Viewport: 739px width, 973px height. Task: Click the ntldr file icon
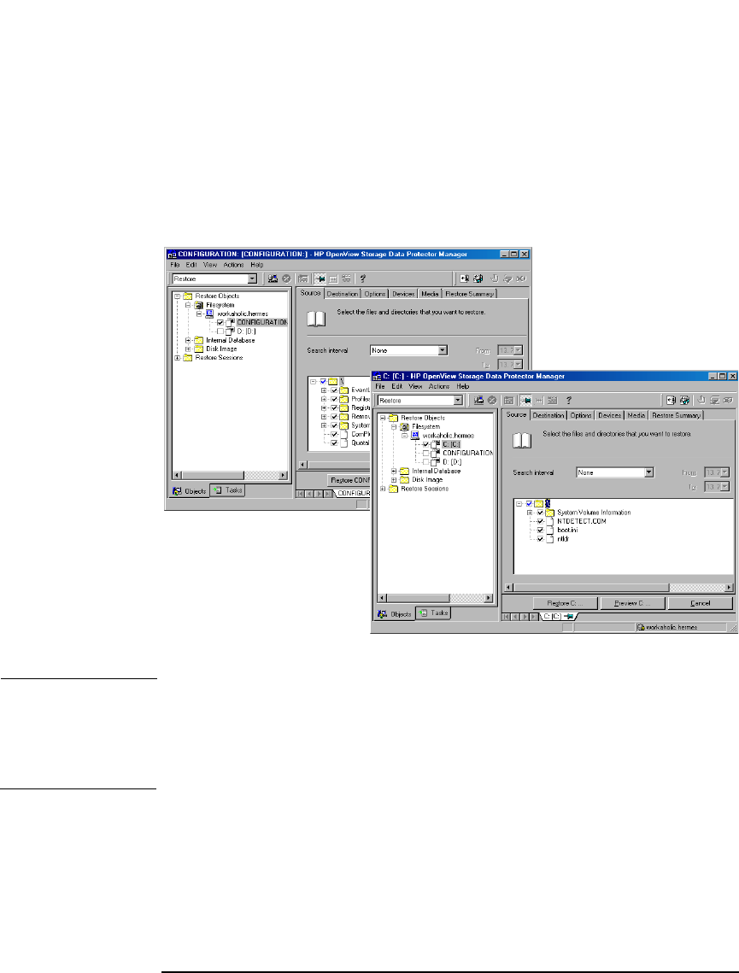click(x=549, y=539)
